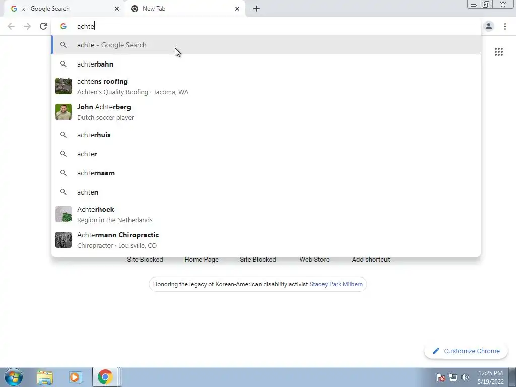Image resolution: width=516 pixels, height=387 pixels.
Task: Click the network tray icon
Action: click(453, 377)
